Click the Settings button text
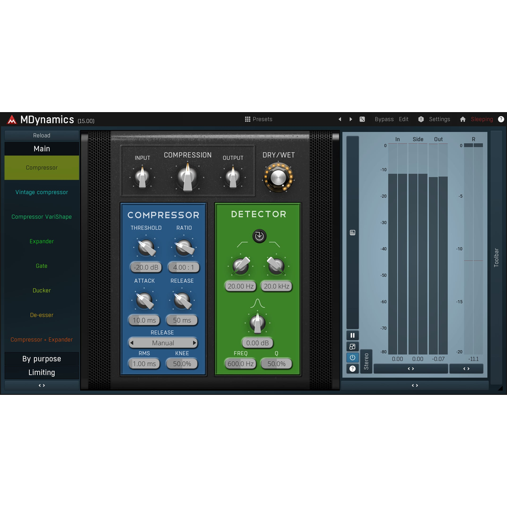The width and height of the screenshot is (507, 507). tap(439, 119)
